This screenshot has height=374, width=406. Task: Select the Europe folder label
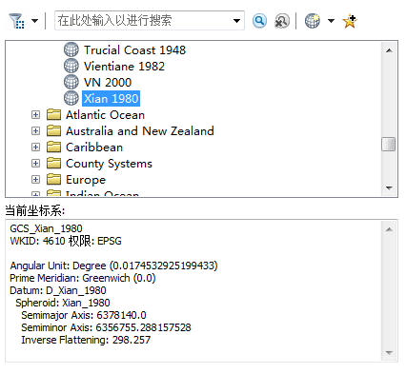[x=86, y=180]
